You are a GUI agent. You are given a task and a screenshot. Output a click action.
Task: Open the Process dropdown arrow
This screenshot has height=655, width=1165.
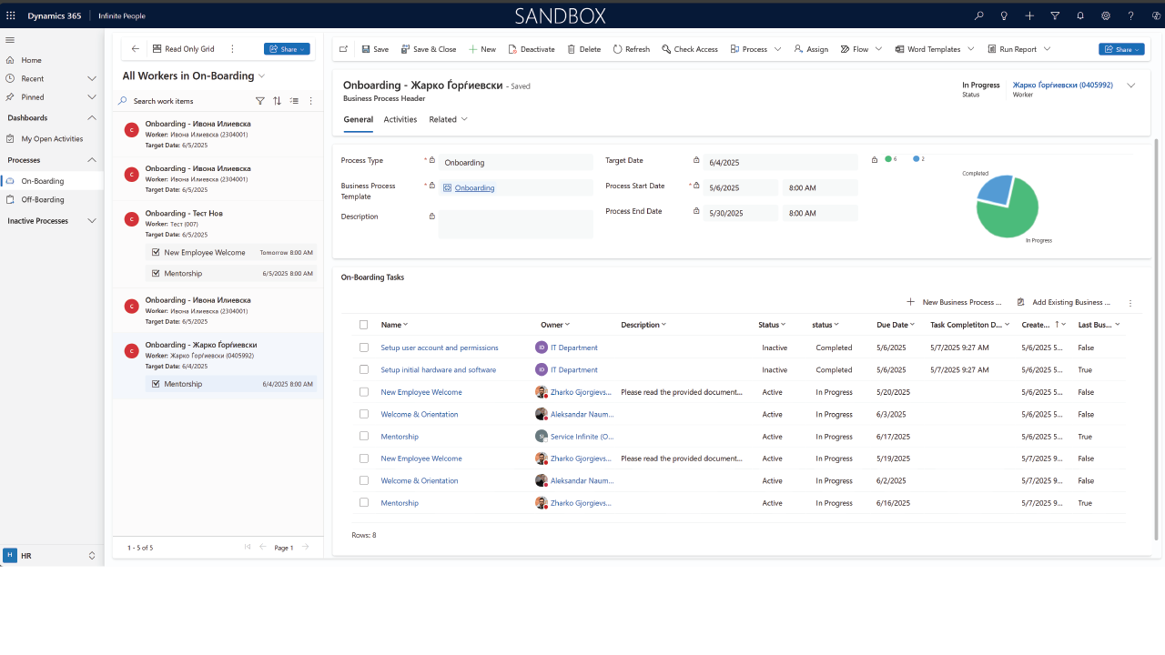click(778, 49)
